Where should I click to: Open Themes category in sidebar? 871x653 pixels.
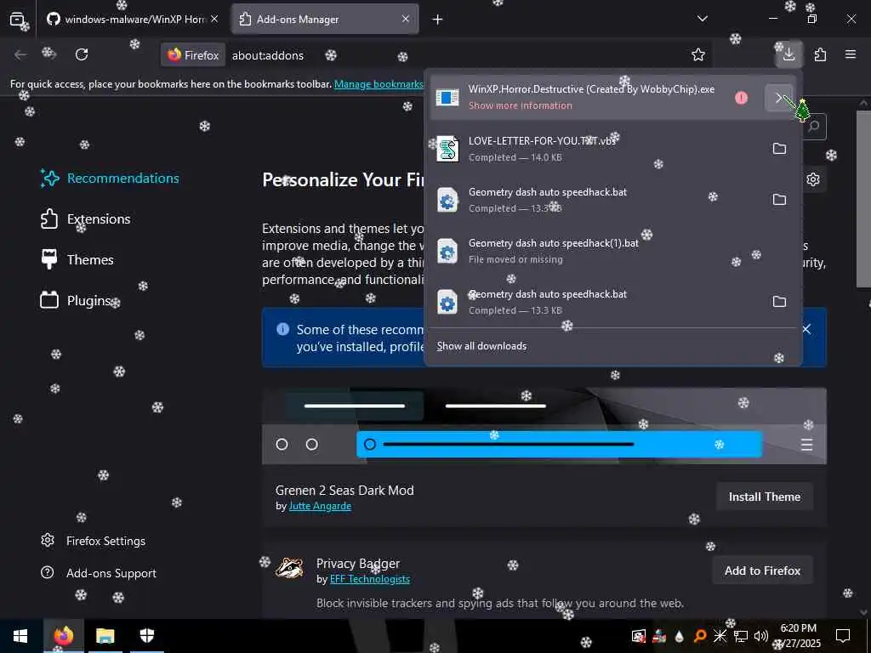77,259
